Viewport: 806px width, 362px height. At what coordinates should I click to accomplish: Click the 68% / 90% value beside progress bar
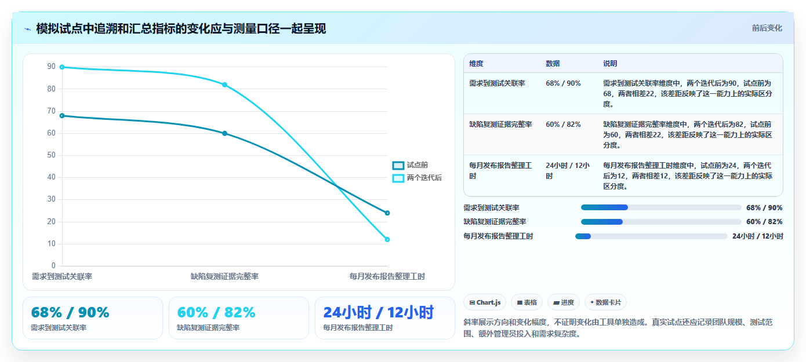pyautogui.click(x=764, y=207)
